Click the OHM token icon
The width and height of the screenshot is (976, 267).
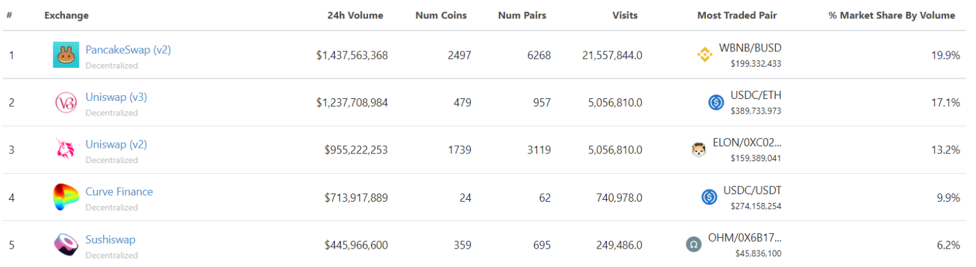pos(693,245)
